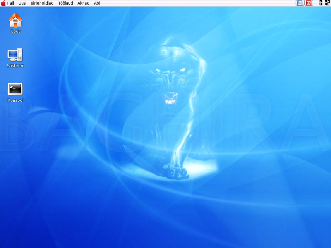The image size is (331, 248).
Task: Open the Fail menu
Action: [11, 3]
